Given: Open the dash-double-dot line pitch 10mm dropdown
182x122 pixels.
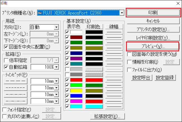Looking at the screenshot, I should [56, 101].
